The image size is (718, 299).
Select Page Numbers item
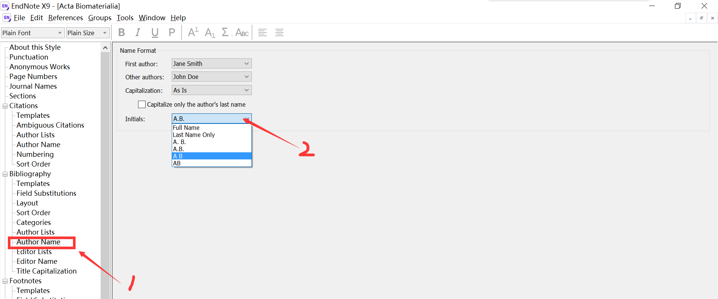(33, 76)
